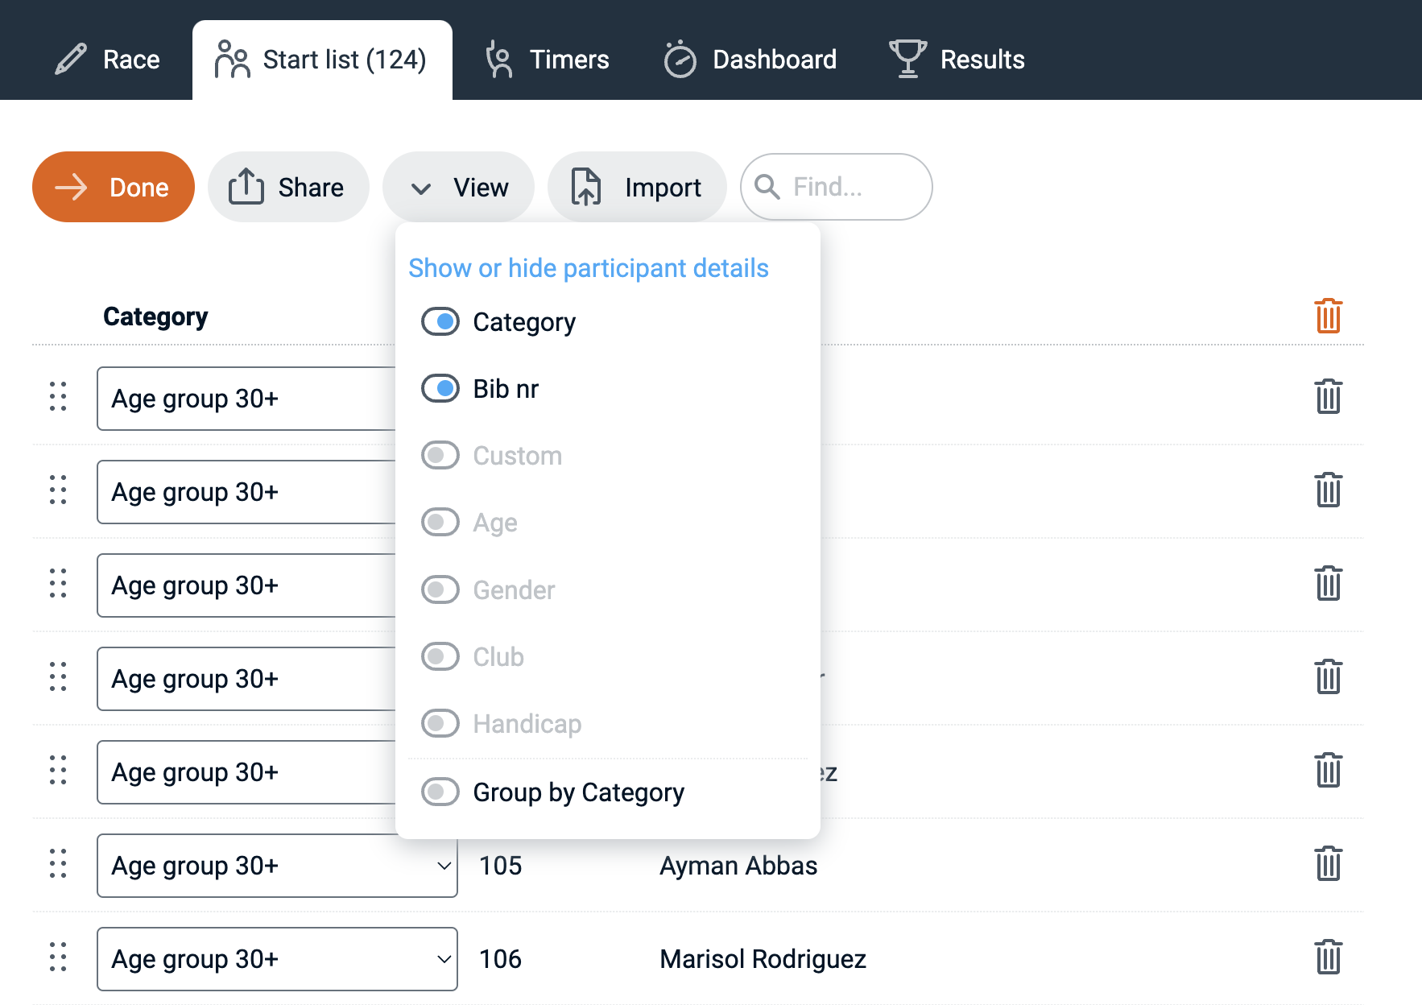The height and width of the screenshot is (1005, 1422).
Task: Turn off the Category column toggle
Action: [440, 322]
